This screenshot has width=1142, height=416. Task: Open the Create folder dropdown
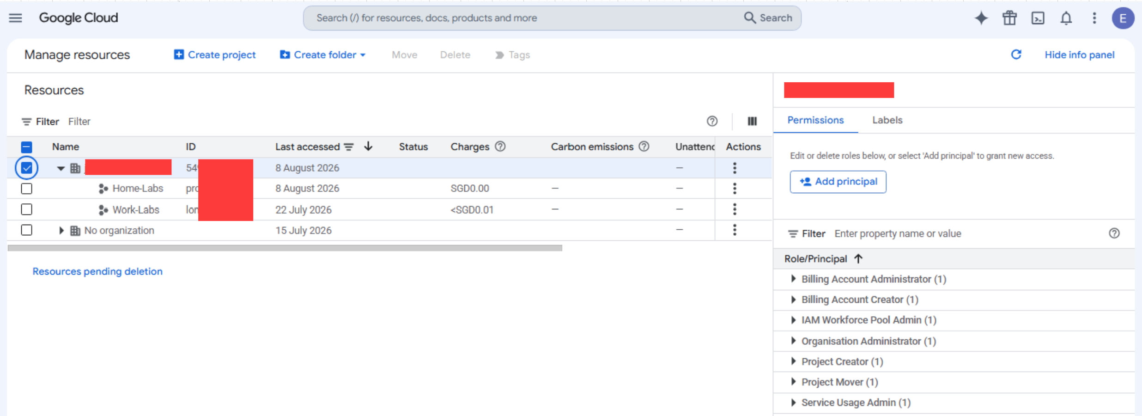[x=322, y=55]
